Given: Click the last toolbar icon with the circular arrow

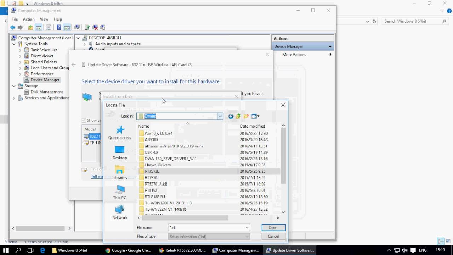Looking at the screenshot, I should click(x=103, y=27).
